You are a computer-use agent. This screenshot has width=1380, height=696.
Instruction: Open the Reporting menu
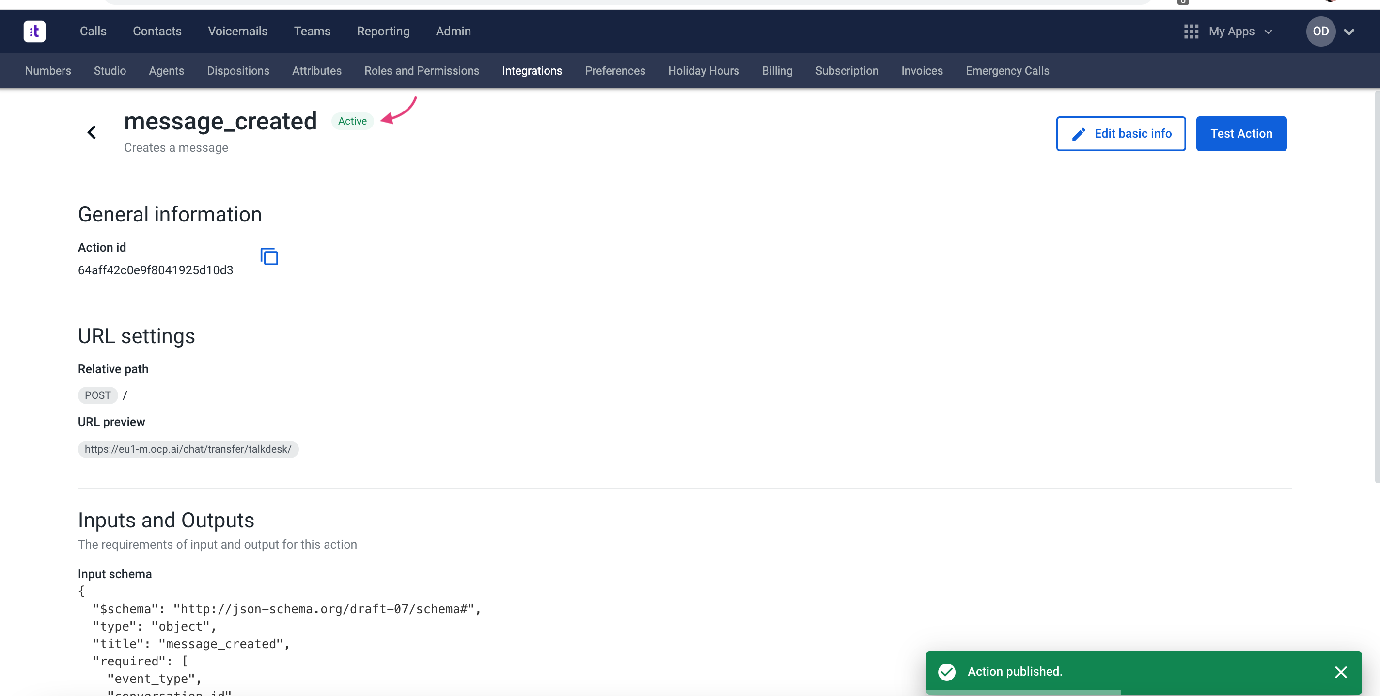[382, 32]
